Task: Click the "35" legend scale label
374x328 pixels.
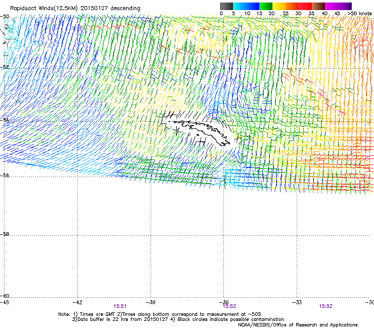Action: (x=311, y=14)
